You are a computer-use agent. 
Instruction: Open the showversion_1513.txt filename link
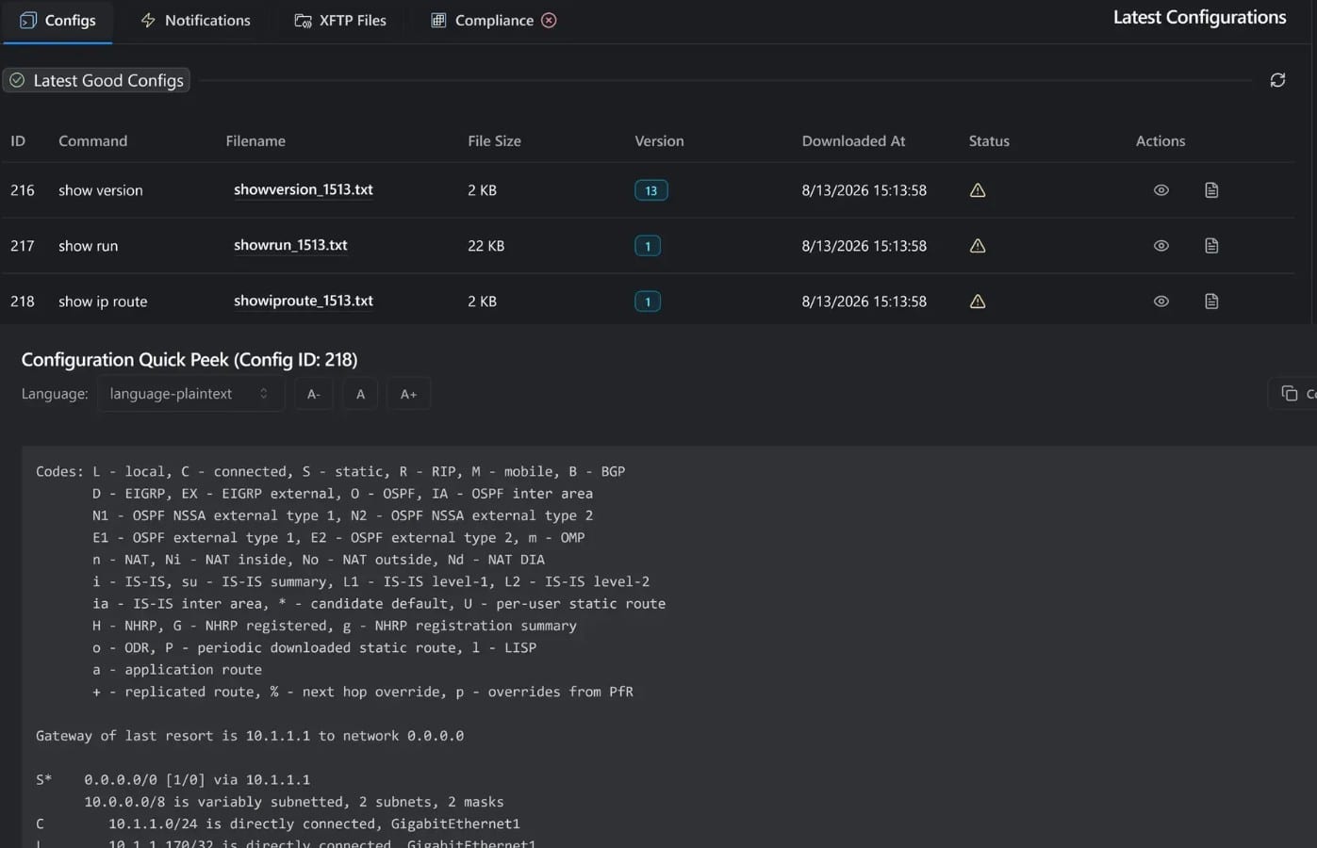click(x=304, y=189)
